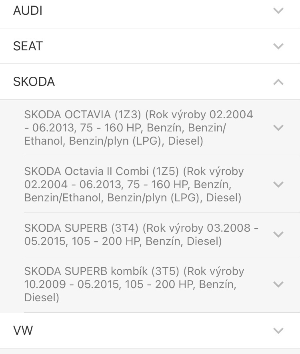This screenshot has height=354, width=300.
Task: Expand chevron beside Octavia II Combi (1Z5)
Action: [278, 185]
